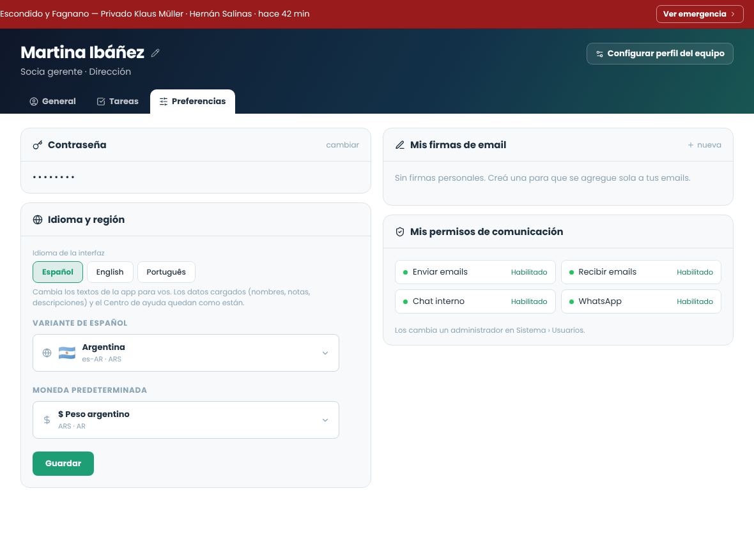Switch interface language to English

tap(110, 272)
